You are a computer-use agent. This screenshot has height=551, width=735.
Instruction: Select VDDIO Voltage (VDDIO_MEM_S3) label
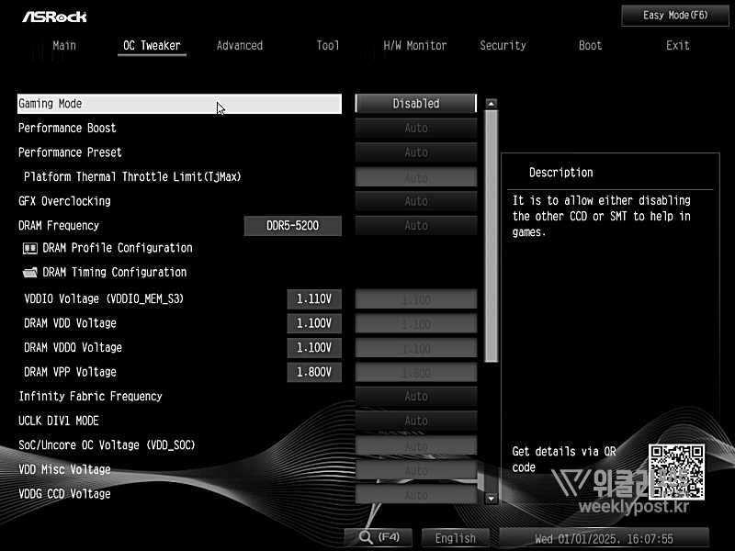[104, 299]
